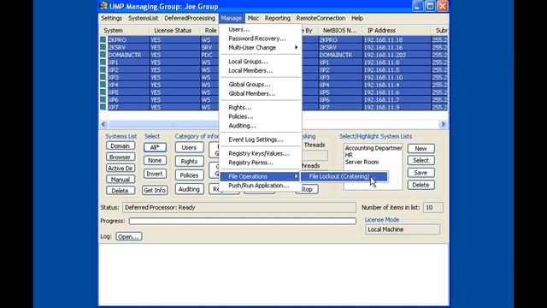Open the Reporting menu

coord(277,18)
